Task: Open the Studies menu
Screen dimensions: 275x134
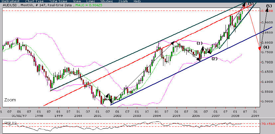Action: tap(107, 1)
